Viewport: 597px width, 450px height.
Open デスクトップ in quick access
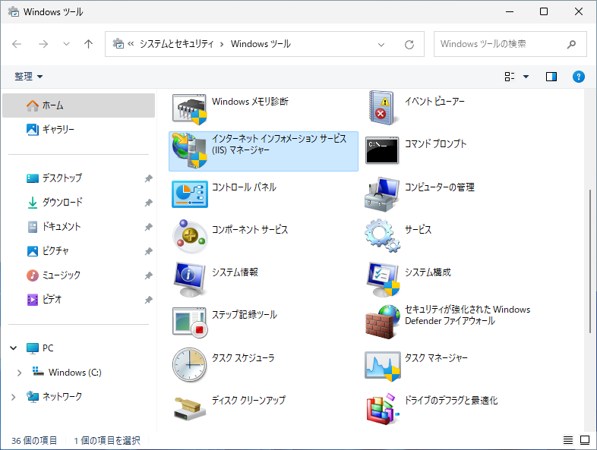tap(78, 178)
